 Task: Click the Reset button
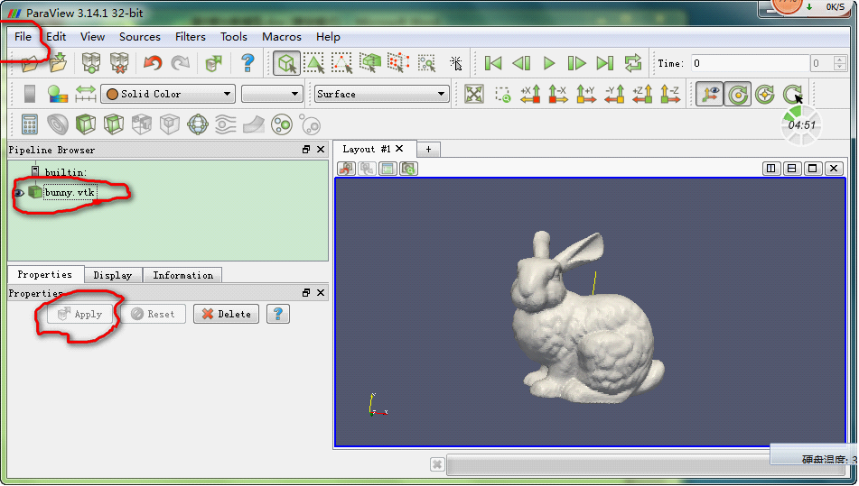pos(153,314)
